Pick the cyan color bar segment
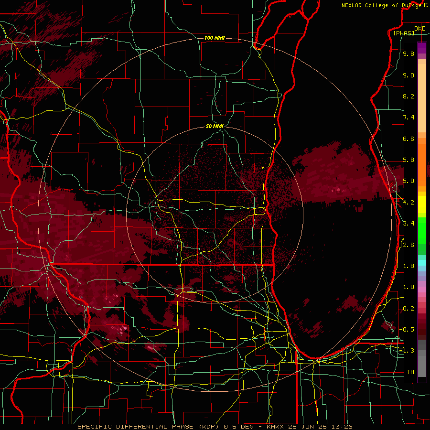Image resolution: width=430 pixels, height=430 pixels. (422, 263)
